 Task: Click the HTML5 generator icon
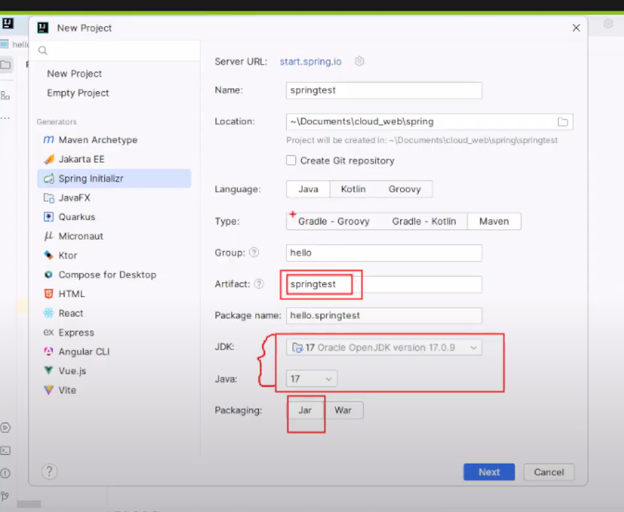point(48,294)
